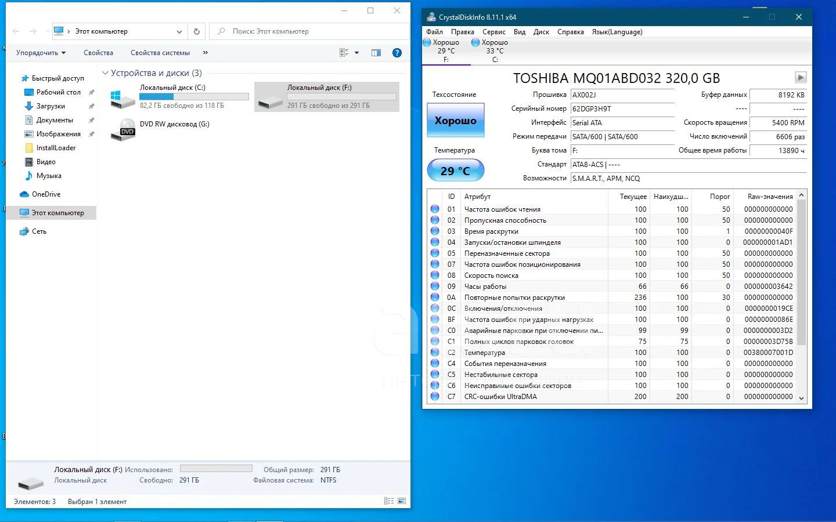This screenshot has height=522, width=836.
Task: Click the refresh button next to the address bar
Action: [x=197, y=31]
